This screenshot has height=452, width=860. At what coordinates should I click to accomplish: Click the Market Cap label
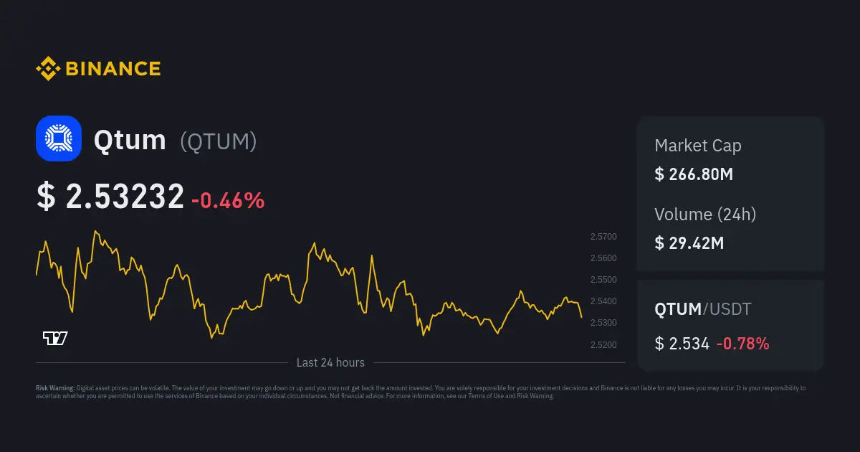click(x=698, y=146)
